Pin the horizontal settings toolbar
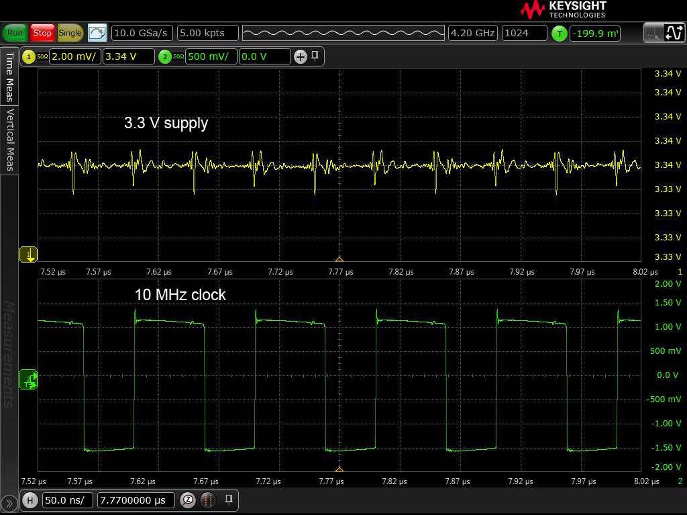The image size is (687, 515). (x=229, y=500)
